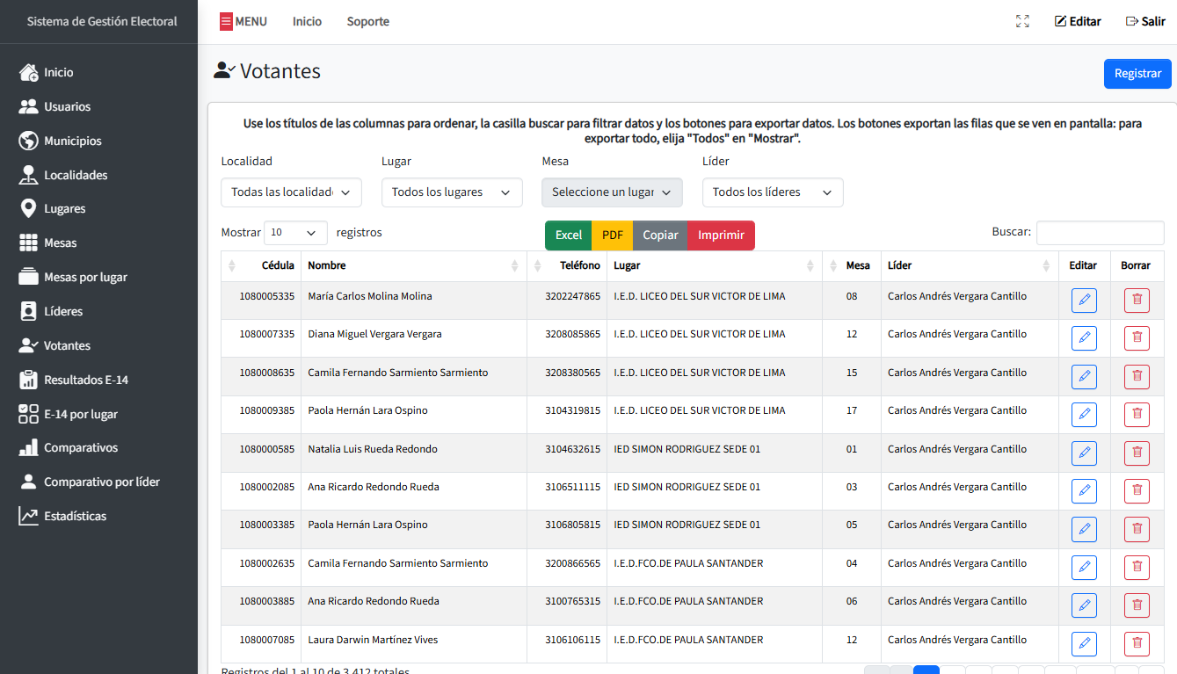Image resolution: width=1177 pixels, height=674 pixels.
Task: Edit the voter with cédula 1080008635
Action: click(x=1084, y=377)
